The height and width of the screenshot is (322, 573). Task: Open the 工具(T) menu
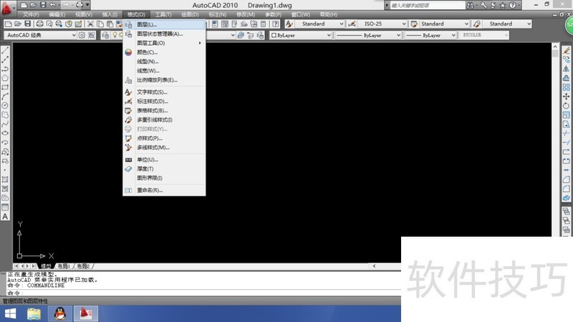click(x=163, y=14)
